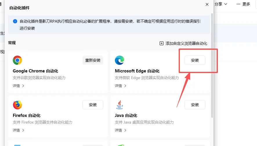Click the plus icon beside 添加自定义浏览器自动化
This screenshot has height=146, width=257.
tap(162, 43)
